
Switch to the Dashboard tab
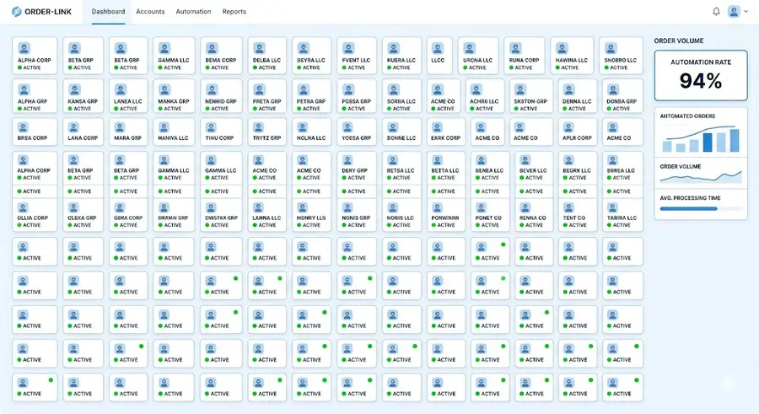coord(108,12)
